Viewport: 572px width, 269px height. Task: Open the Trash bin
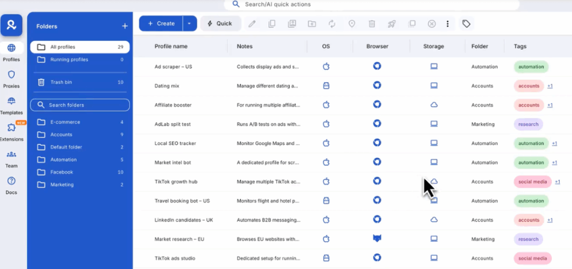pyautogui.click(x=61, y=82)
